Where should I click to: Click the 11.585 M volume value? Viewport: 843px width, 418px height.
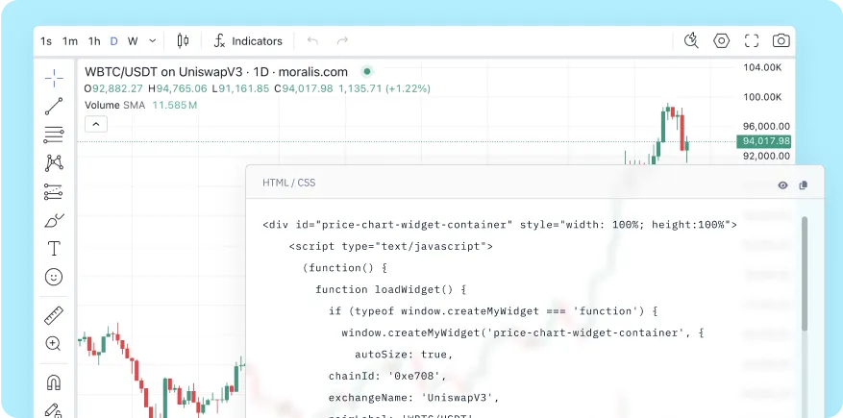[175, 106]
